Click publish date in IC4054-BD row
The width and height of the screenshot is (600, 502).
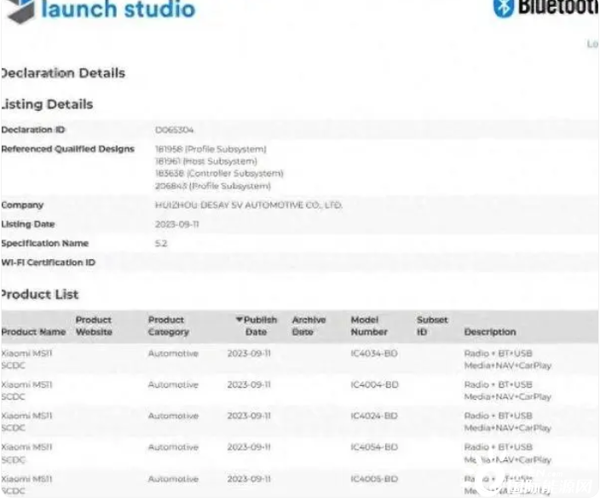(x=249, y=447)
